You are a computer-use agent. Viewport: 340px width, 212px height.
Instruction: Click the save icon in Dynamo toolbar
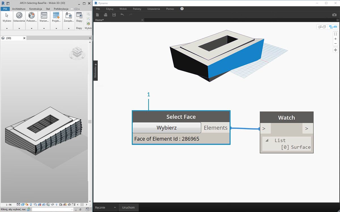[114, 15]
